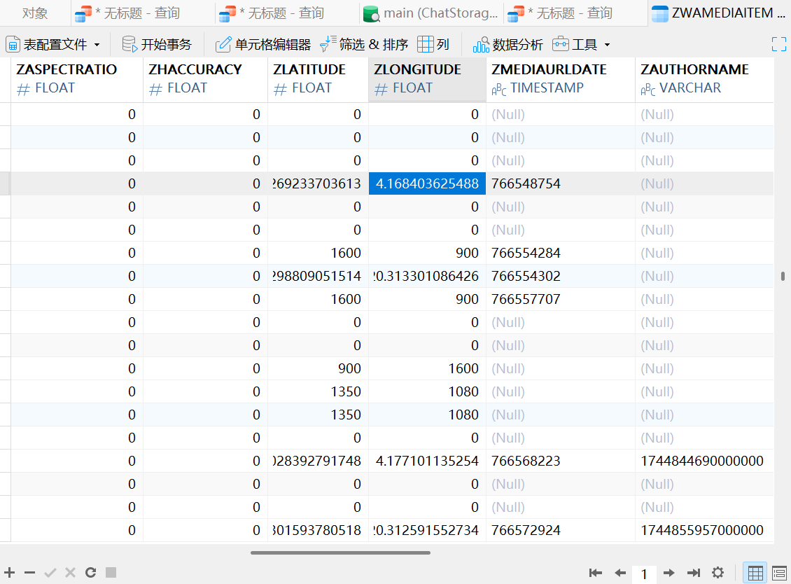The width and height of the screenshot is (791, 584).
Task: Open the 单元格编辑器
Action: [262, 44]
